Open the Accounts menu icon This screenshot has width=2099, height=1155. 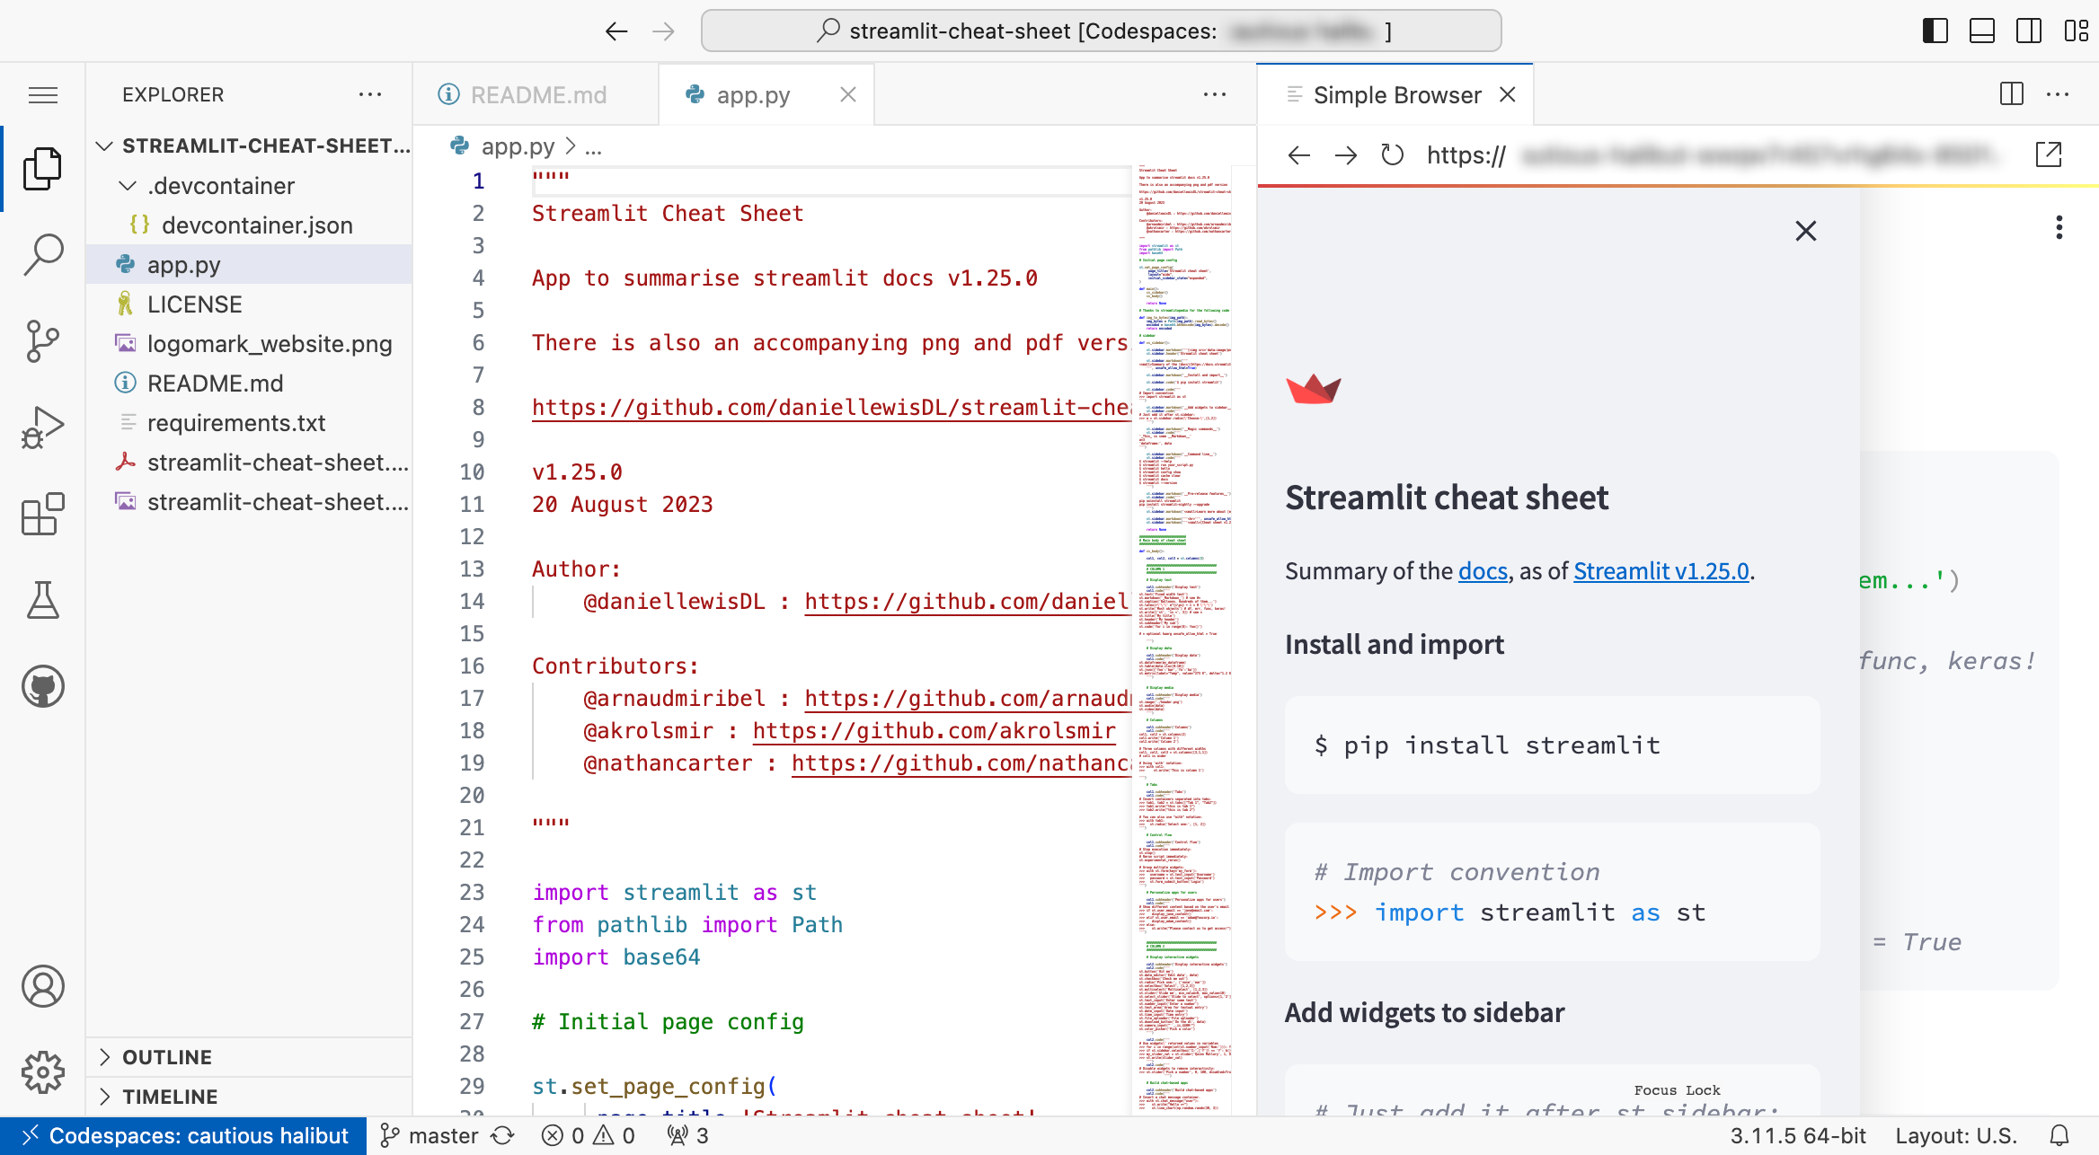point(42,986)
